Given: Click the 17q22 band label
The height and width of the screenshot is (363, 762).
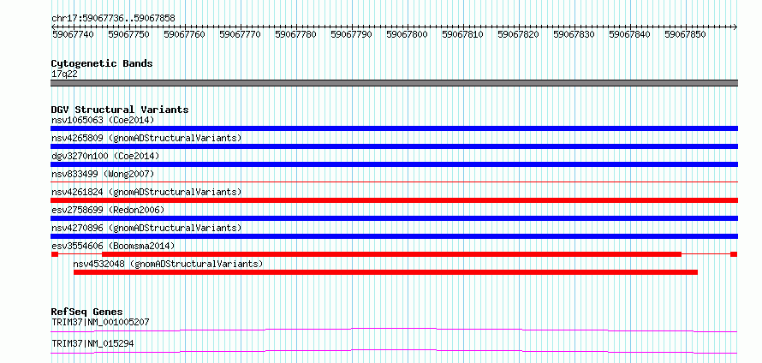Looking at the screenshot, I should point(64,74).
